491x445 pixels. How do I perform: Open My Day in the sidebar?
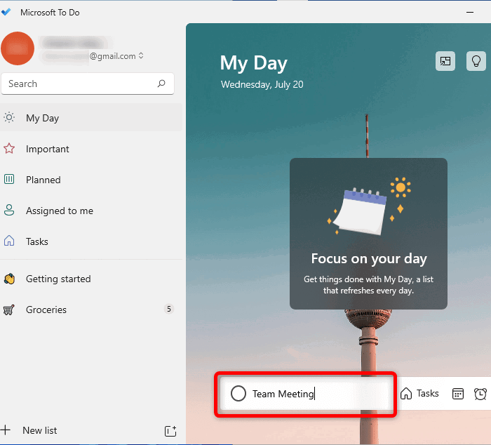pos(91,118)
